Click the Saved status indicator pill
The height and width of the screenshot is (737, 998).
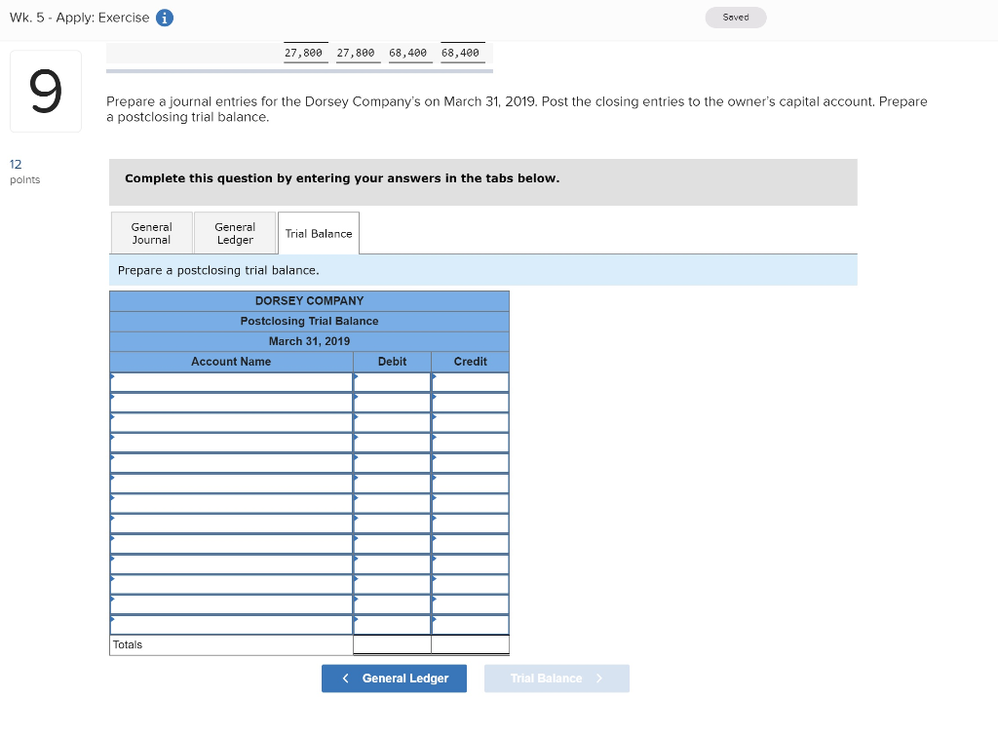pyautogui.click(x=735, y=17)
